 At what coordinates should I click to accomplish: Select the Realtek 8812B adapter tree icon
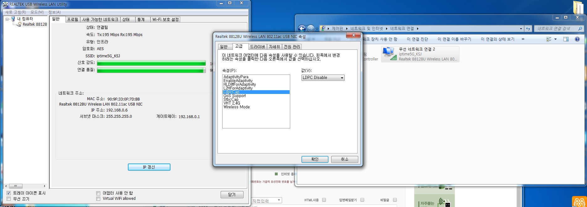[19, 24]
